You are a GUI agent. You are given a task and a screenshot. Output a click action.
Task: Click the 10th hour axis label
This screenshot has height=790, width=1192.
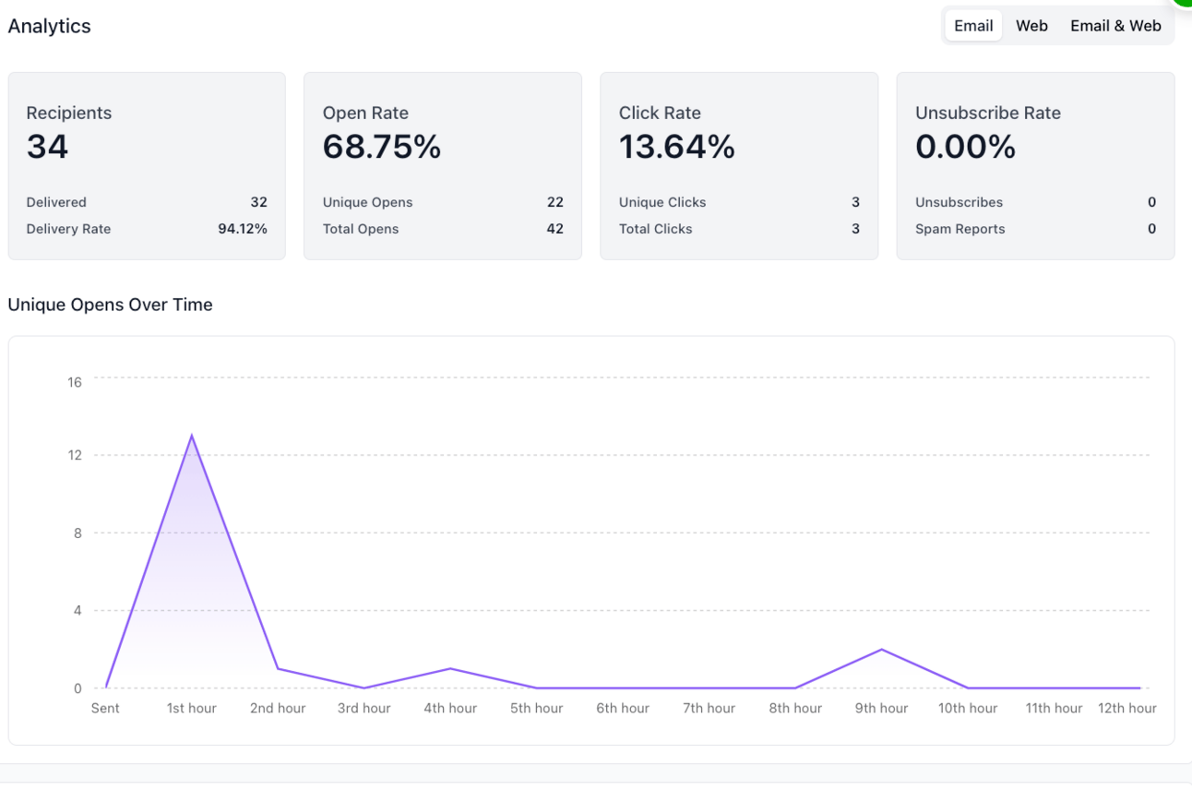click(968, 708)
